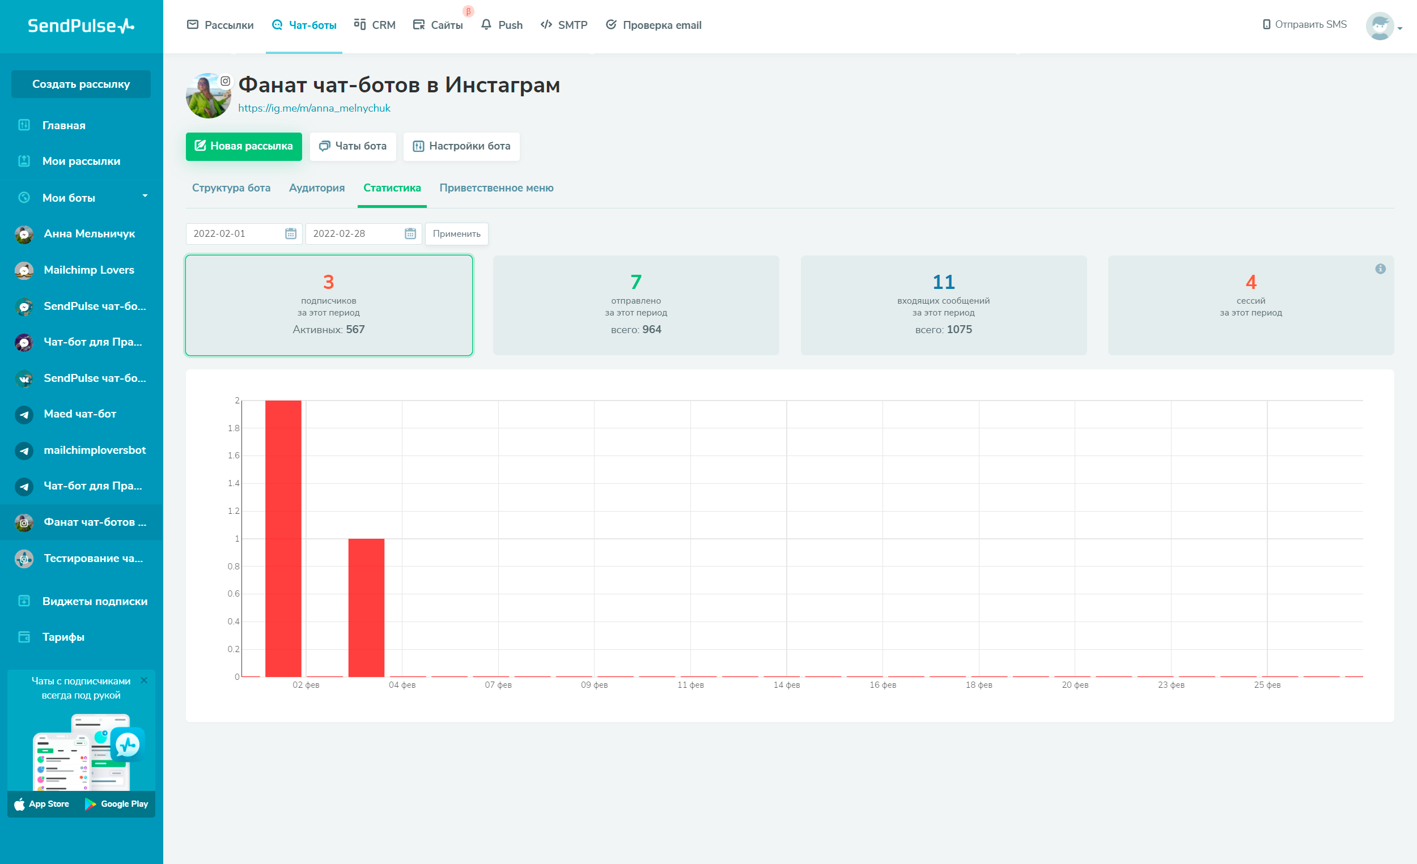This screenshot has width=1417, height=864.
Task: Open the Чат-боты section
Action: point(304,25)
